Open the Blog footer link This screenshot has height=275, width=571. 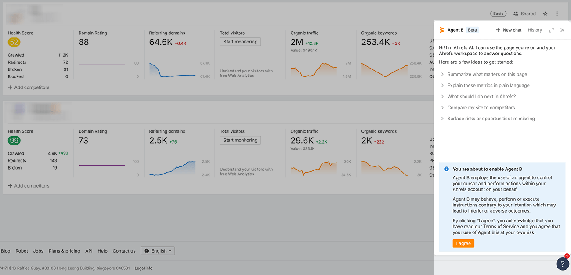(5, 251)
